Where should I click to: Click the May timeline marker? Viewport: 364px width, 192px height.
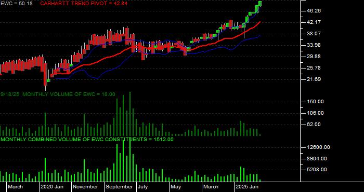176,187
